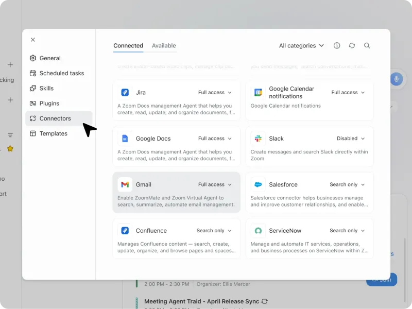Click ServiceNow description about IT services
The height and width of the screenshot is (309, 412).
pyautogui.click(x=310, y=247)
